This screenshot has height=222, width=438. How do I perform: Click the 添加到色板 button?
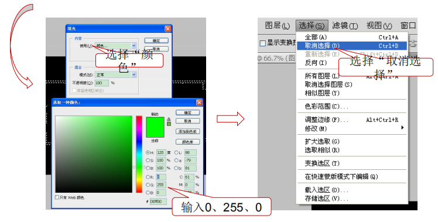coord(188,131)
